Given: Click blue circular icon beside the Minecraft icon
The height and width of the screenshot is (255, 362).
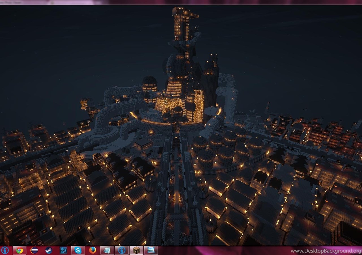Looking at the screenshot, I should click(122, 250).
